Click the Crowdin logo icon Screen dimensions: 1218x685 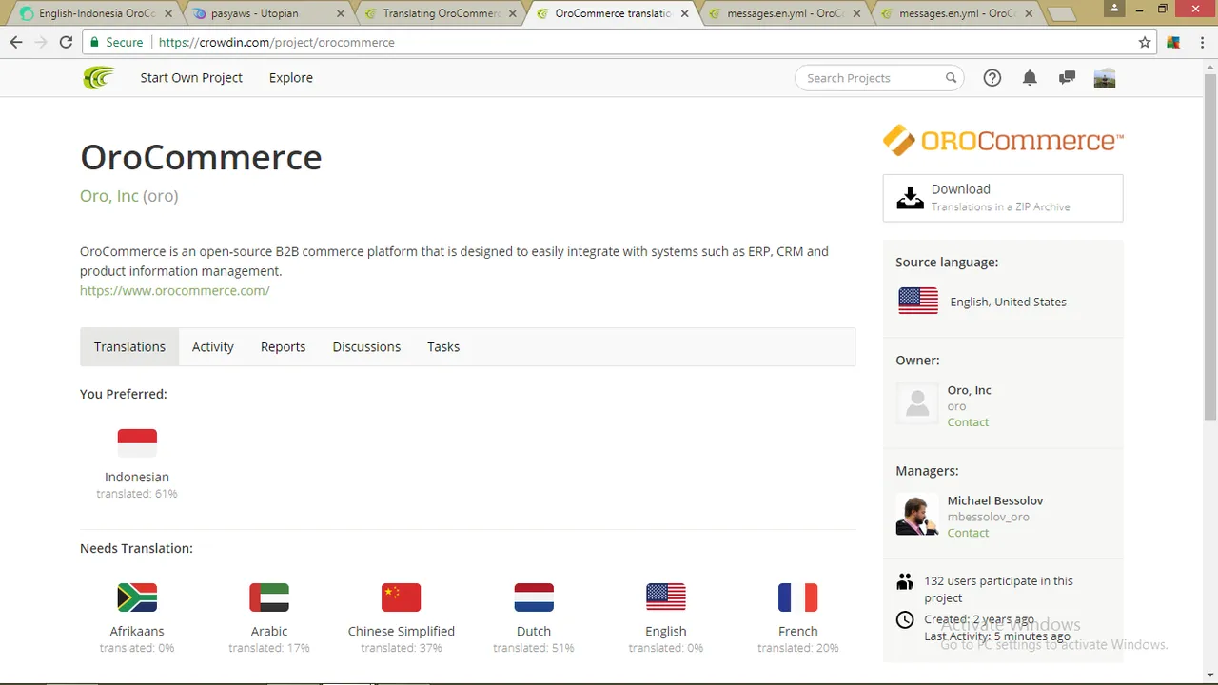[x=98, y=78]
